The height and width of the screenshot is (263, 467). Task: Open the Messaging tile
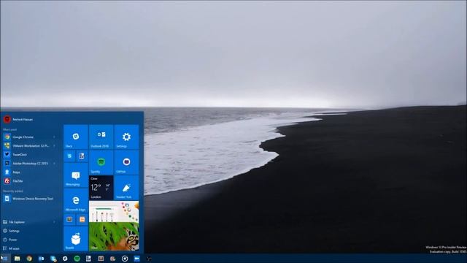[x=76, y=176]
